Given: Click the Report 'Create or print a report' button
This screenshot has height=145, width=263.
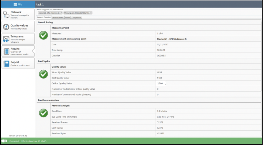Looking at the screenshot, I should click(18, 64).
